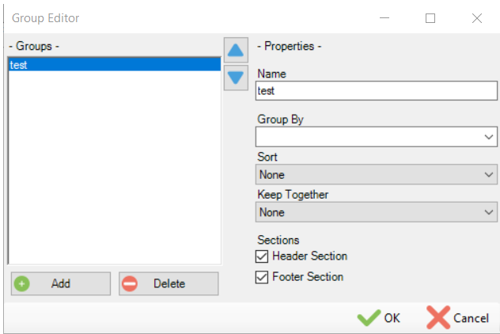Click the blue move group up arrow
Viewport: 500px width, 334px height.
point(236,51)
